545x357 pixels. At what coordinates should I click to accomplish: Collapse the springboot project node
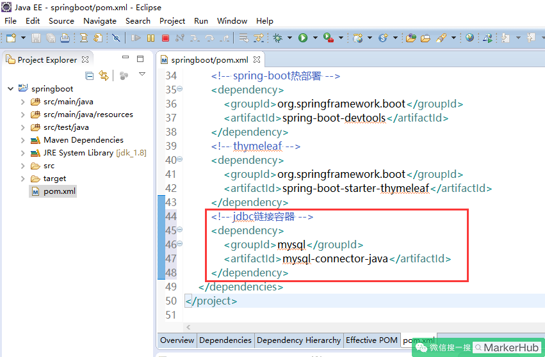[x=11, y=89]
